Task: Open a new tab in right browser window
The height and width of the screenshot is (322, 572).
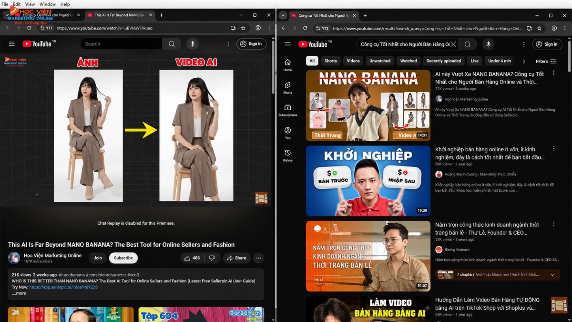Action: click(x=365, y=15)
